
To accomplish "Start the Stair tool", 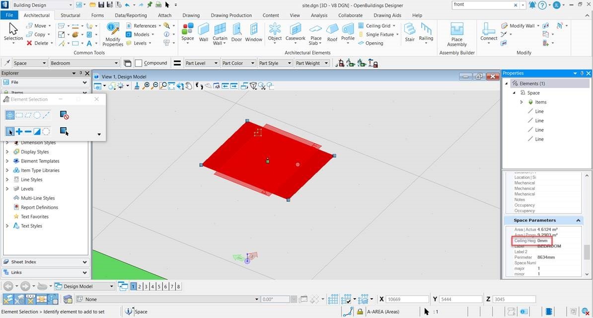I will [x=410, y=32].
